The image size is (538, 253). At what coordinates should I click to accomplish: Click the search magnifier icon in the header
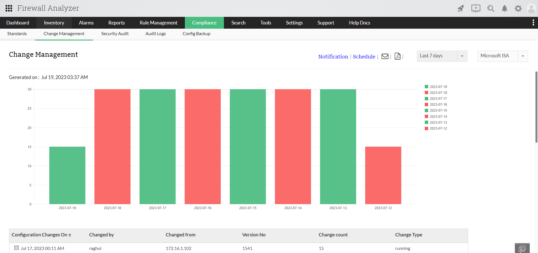491,8
